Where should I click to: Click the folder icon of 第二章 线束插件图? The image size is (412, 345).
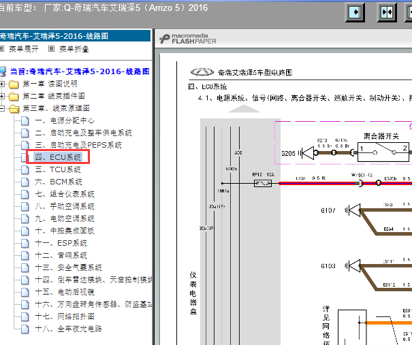(x=14, y=97)
